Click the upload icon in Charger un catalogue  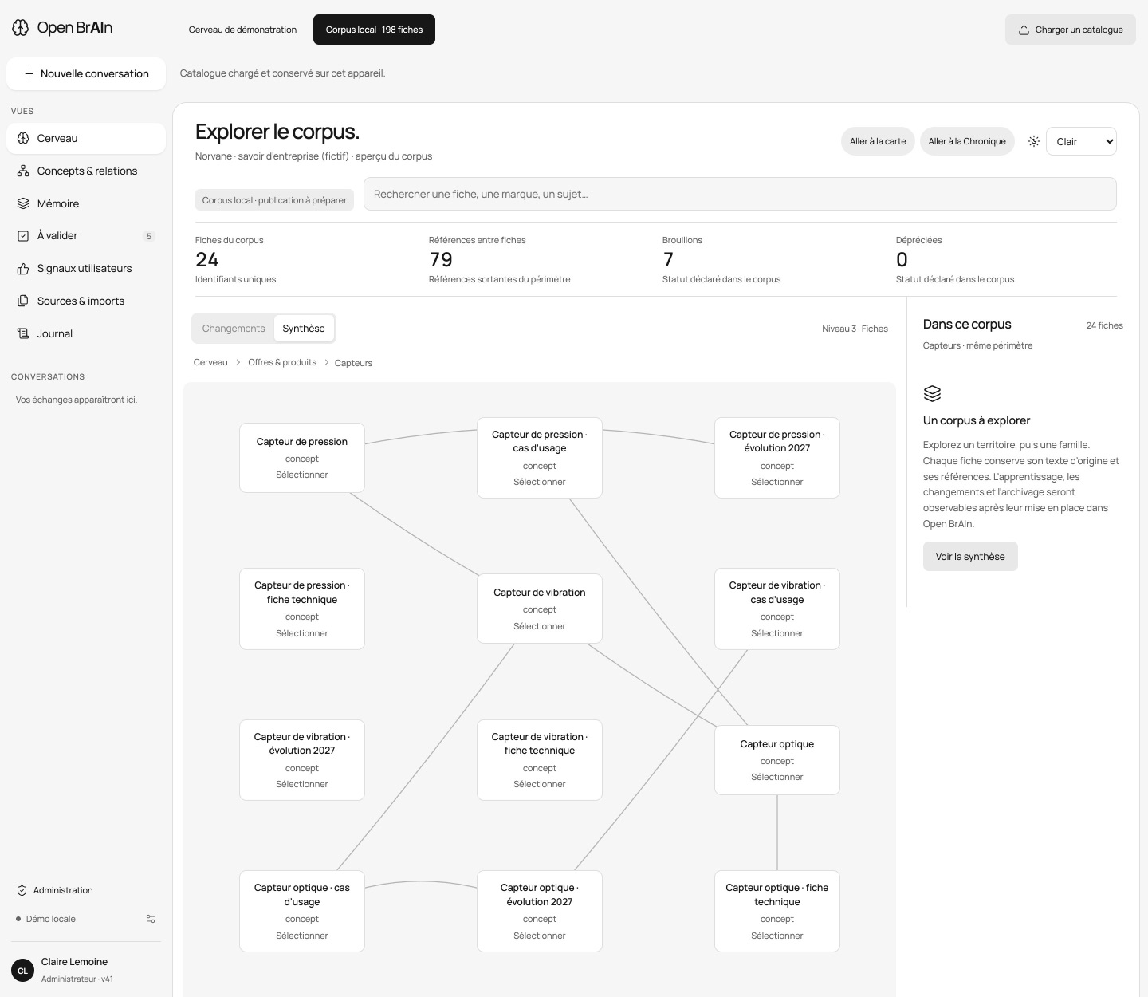pos(1024,30)
